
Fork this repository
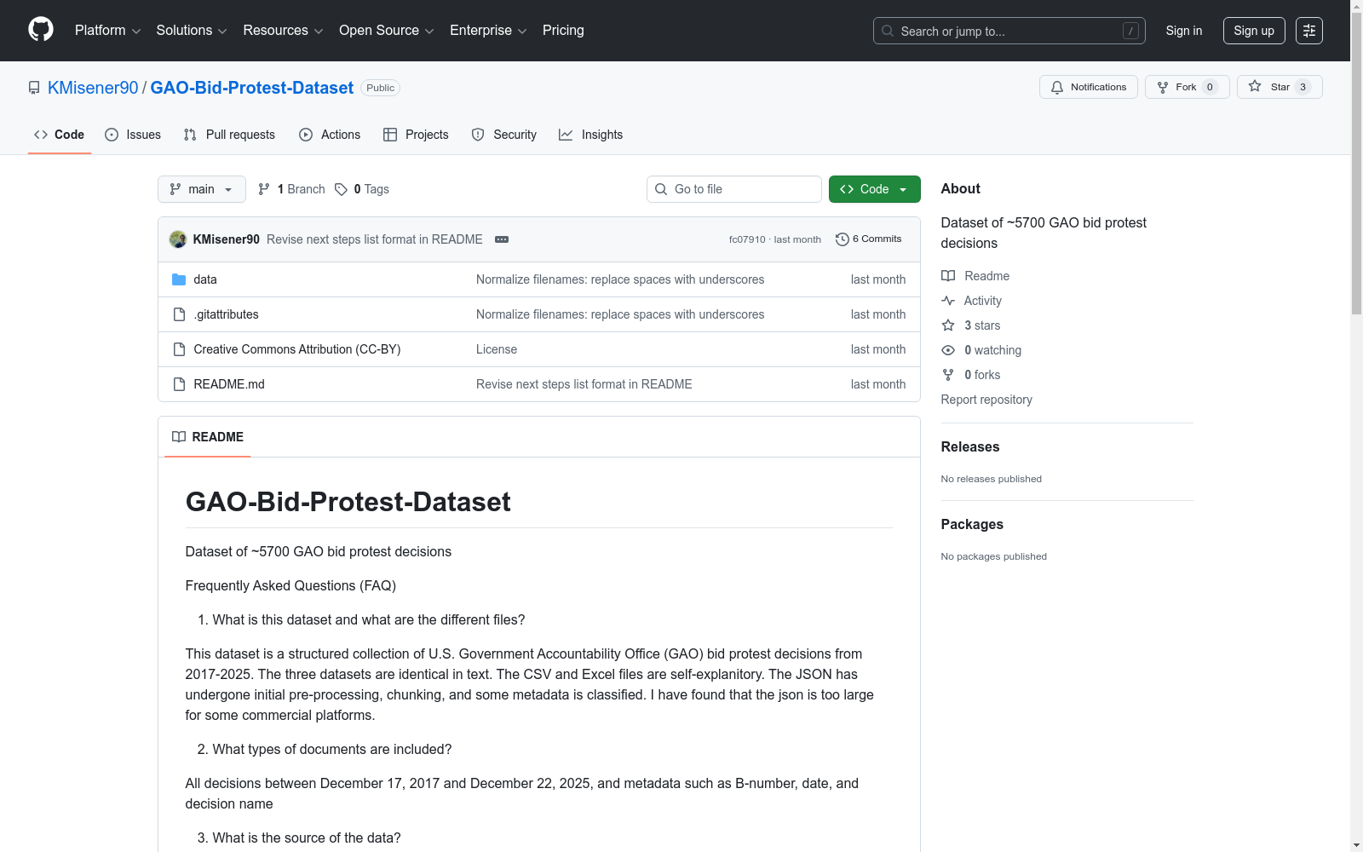pos(1187,87)
